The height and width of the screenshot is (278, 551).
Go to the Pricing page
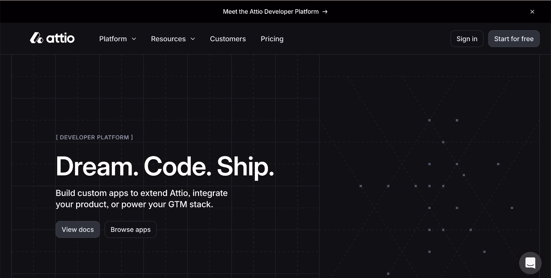pyautogui.click(x=272, y=39)
